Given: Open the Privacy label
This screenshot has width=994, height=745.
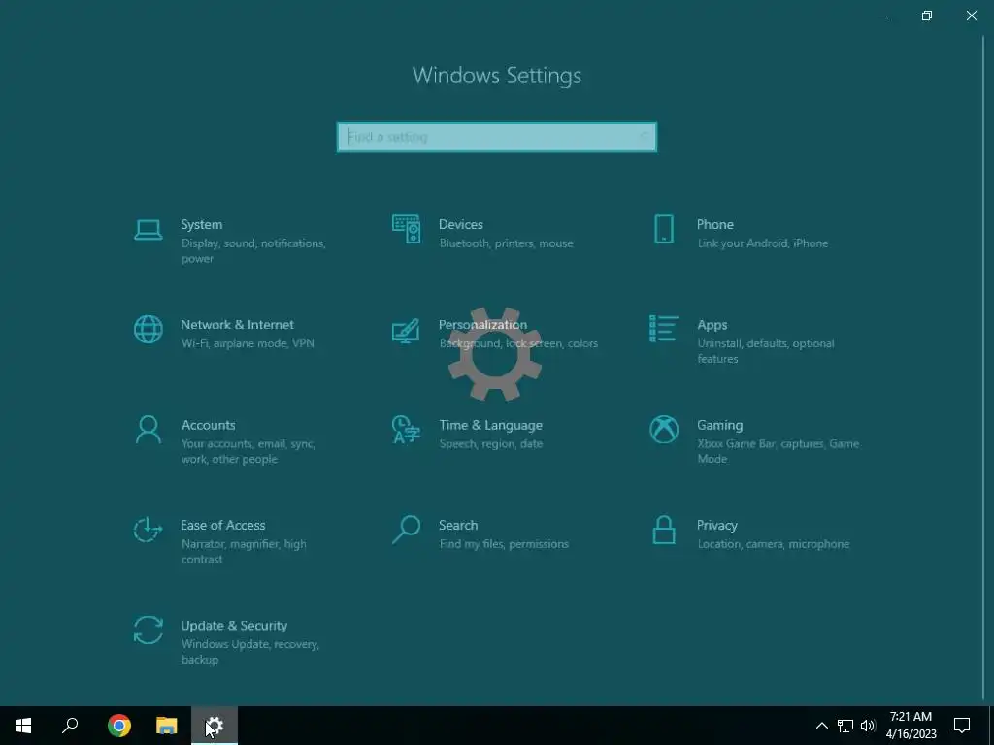Looking at the screenshot, I should [717, 525].
